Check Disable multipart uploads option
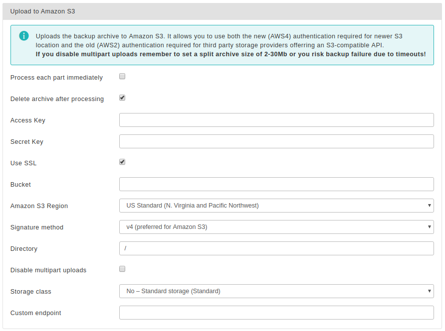The image size is (445, 331). (x=122, y=269)
